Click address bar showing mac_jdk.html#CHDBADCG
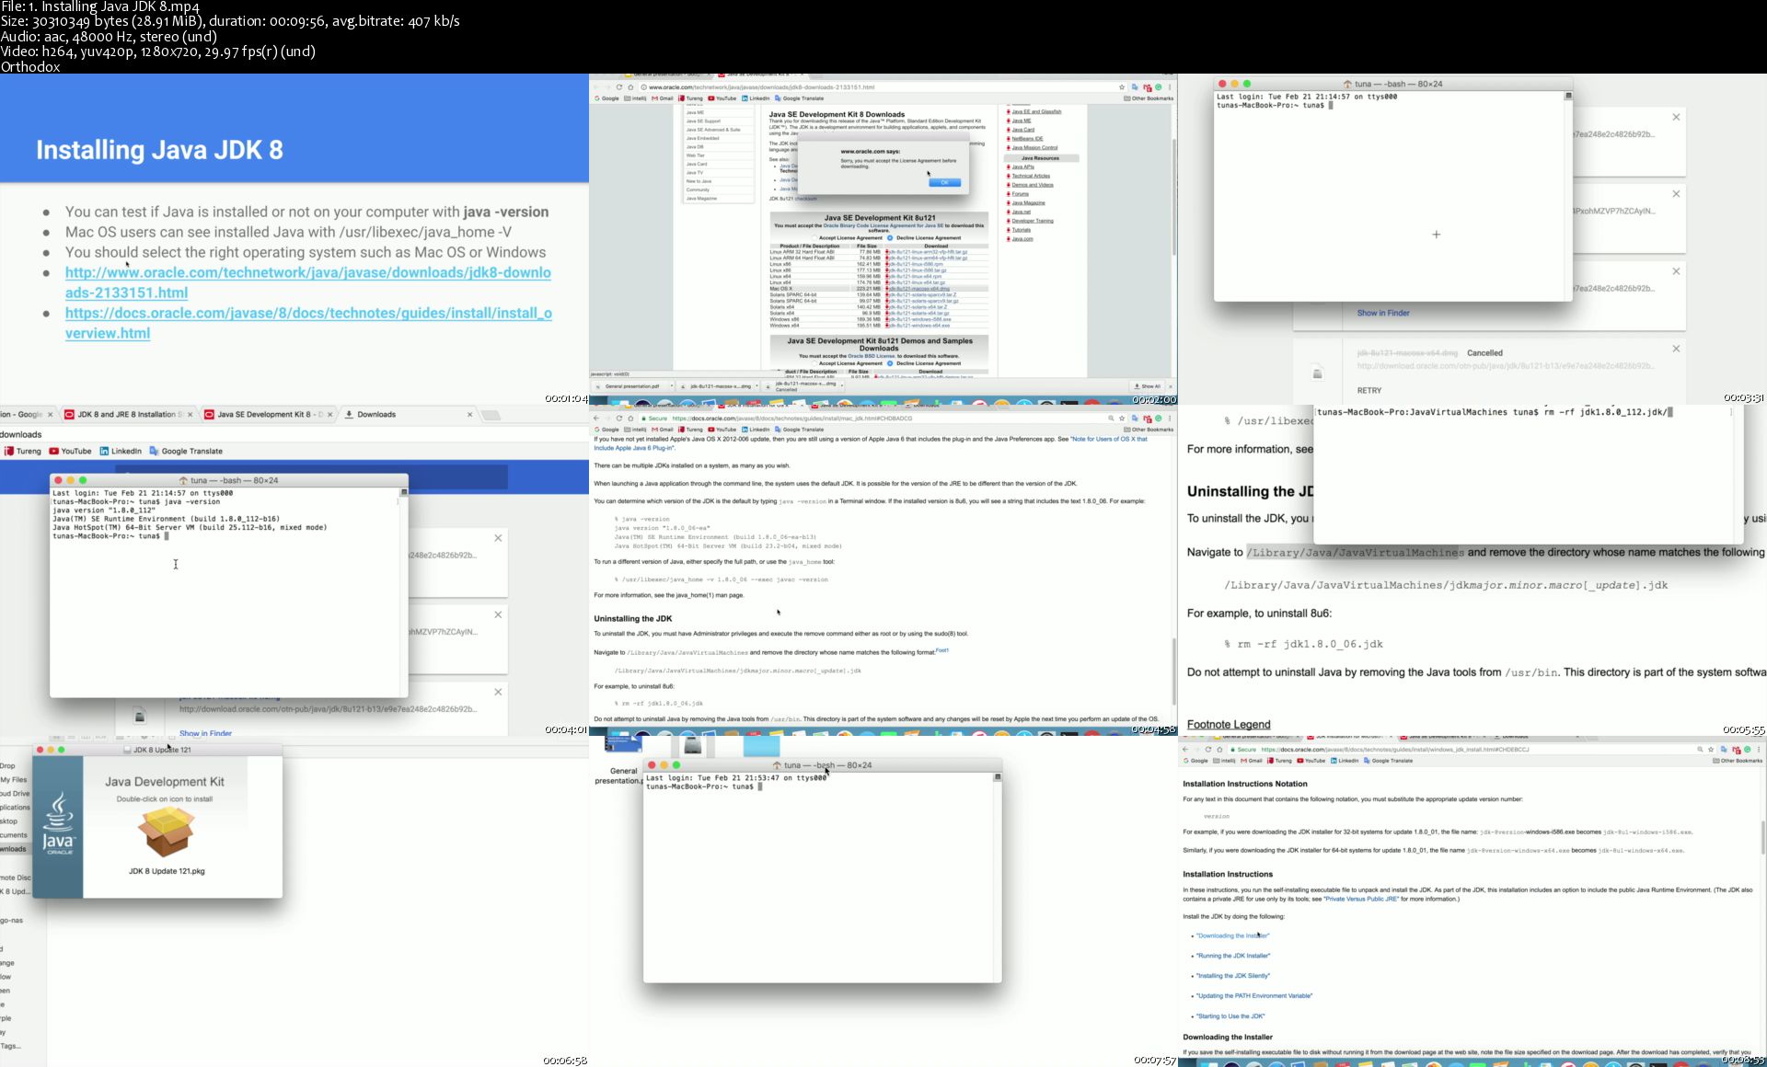 point(883,419)
